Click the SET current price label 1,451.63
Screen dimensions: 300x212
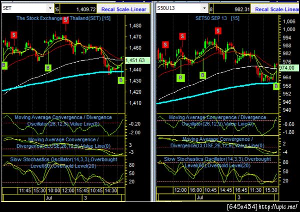137,61
